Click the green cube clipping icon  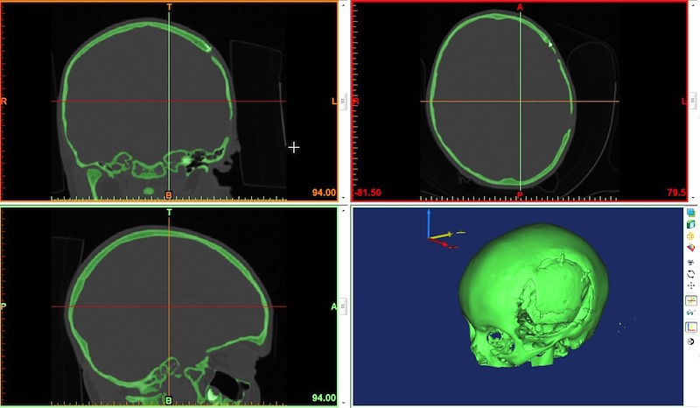point(691,224)
